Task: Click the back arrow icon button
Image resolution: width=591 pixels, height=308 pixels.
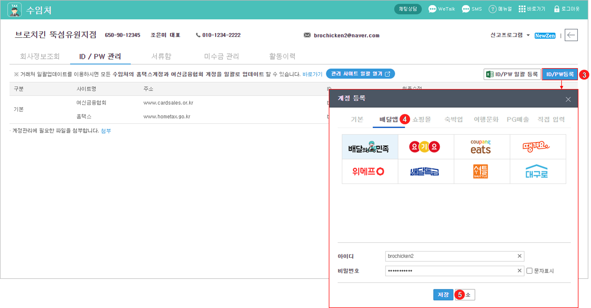Action: tap(571, 35)
